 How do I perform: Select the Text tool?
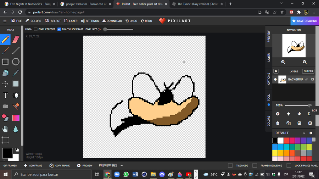[x=5, y=95]
